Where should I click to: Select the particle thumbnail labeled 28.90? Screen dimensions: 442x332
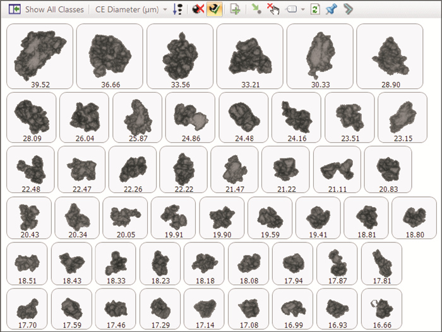point(389,56)
